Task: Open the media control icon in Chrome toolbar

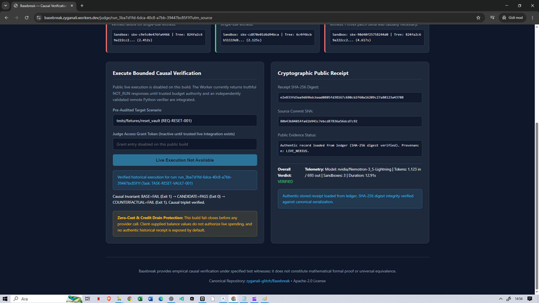Action: 492,17
